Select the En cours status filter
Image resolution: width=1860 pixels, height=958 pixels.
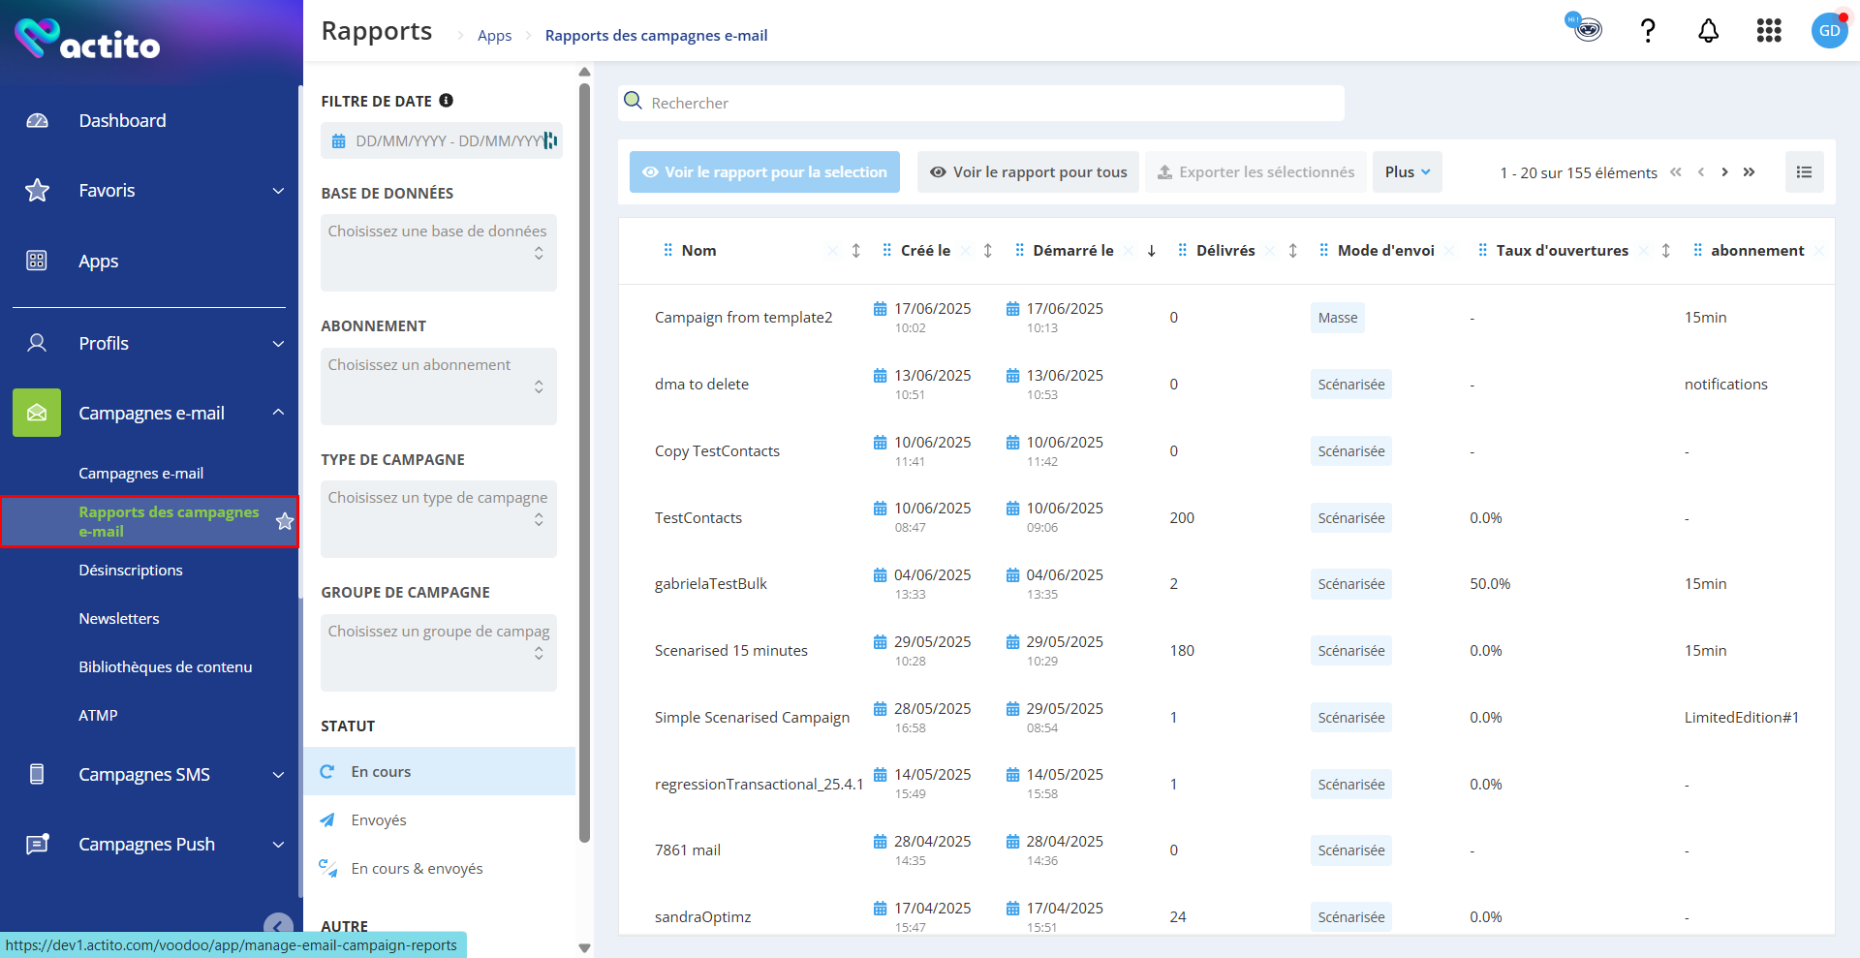440,772
